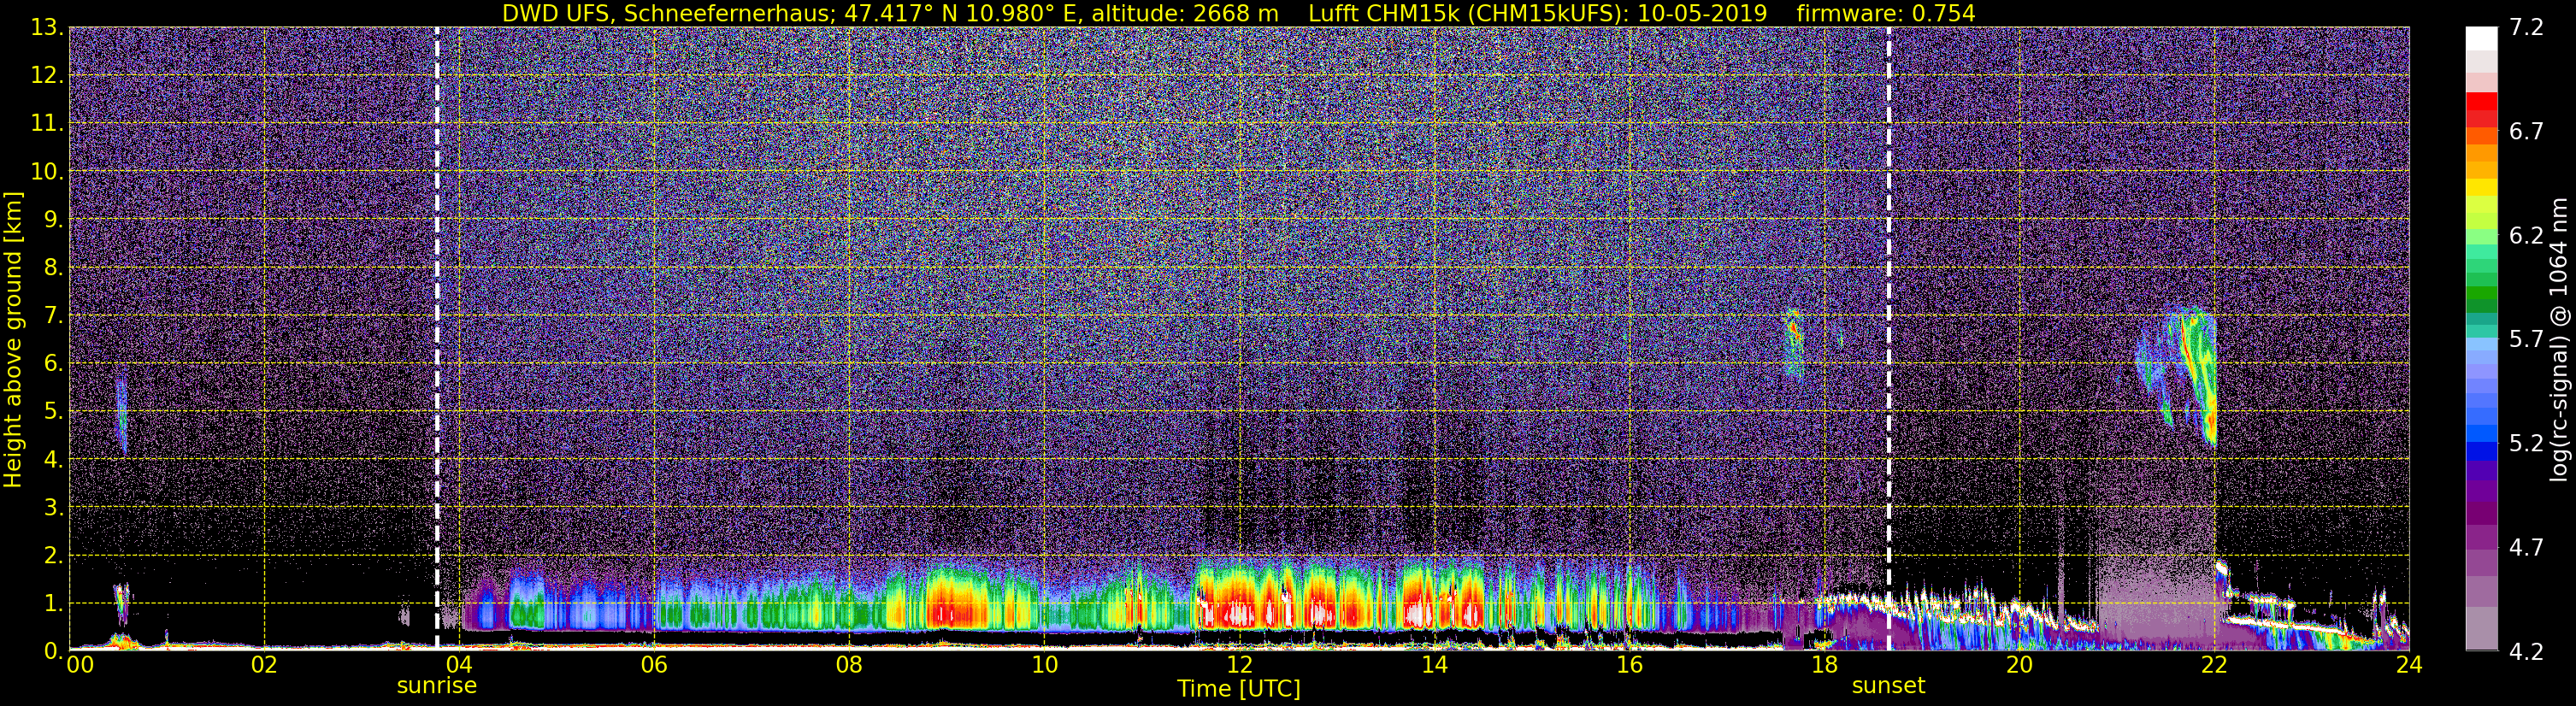Click the '4.7' colorbar value
2576x706 pixels.
pos(2526,547)
